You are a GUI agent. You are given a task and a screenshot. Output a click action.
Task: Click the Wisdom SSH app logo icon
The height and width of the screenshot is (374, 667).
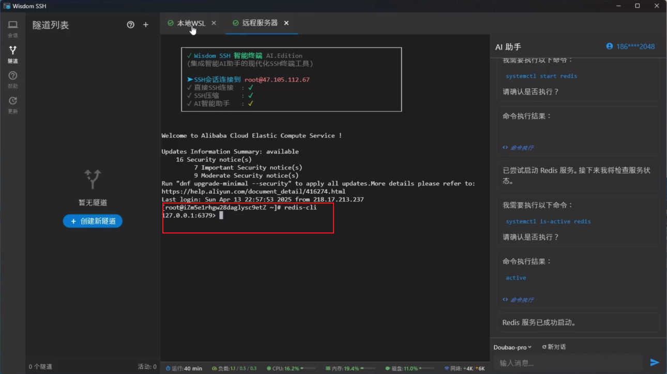coord(7,6)
